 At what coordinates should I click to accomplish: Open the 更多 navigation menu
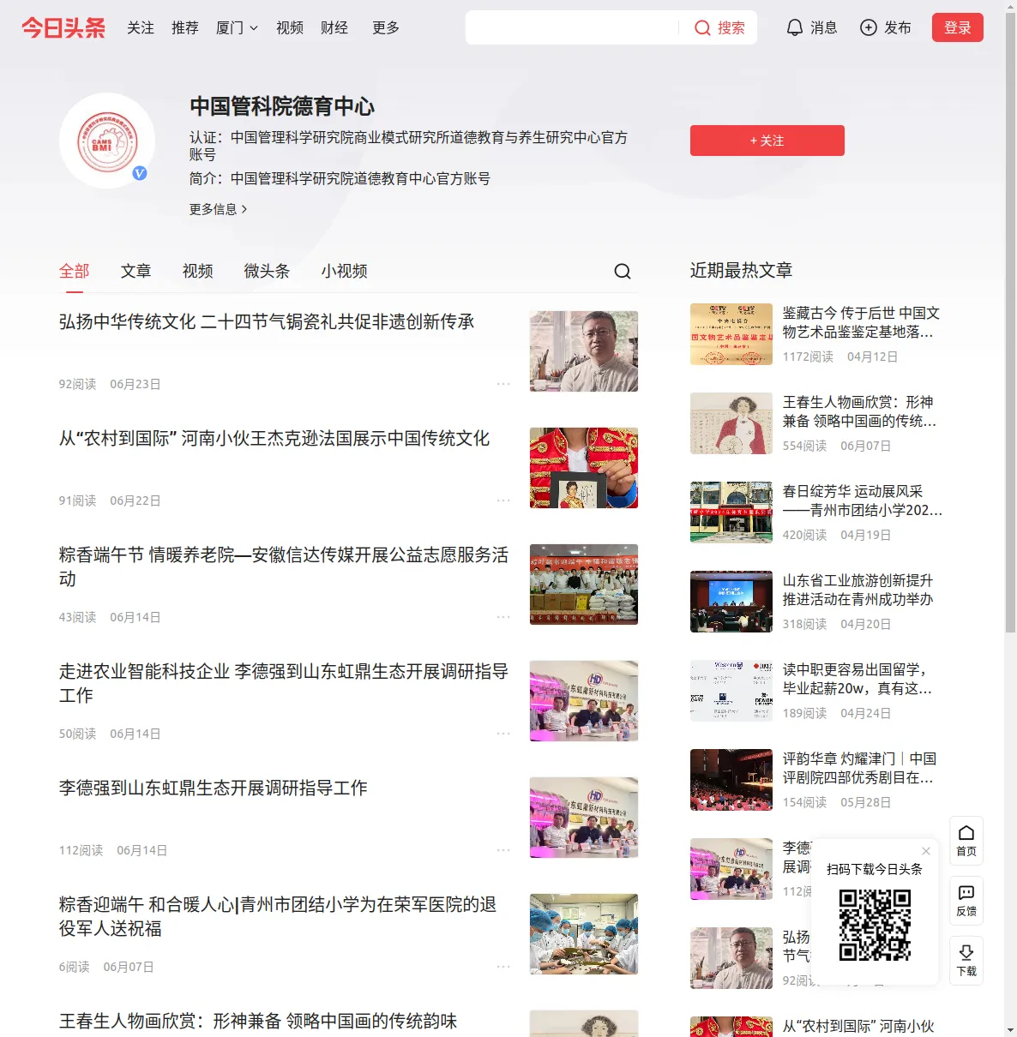click(x=386, y=27)
